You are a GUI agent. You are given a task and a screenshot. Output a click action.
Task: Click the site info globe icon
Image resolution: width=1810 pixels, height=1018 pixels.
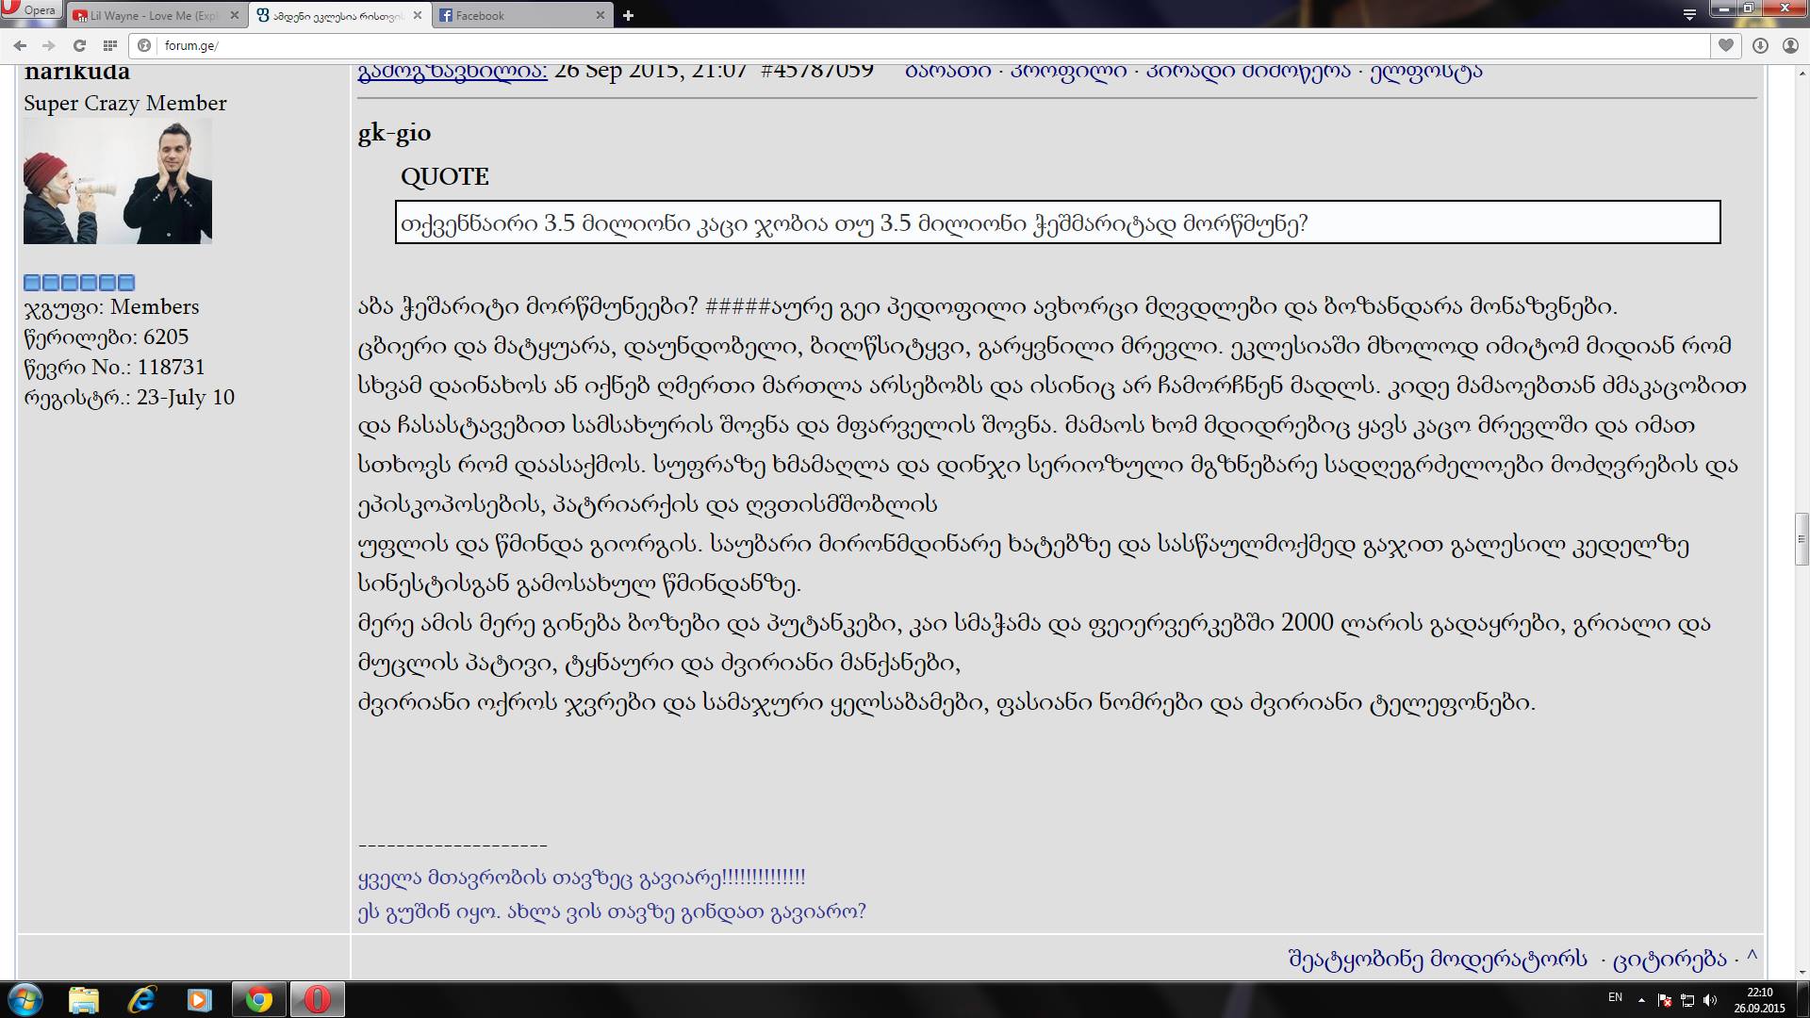pos(144,45)
